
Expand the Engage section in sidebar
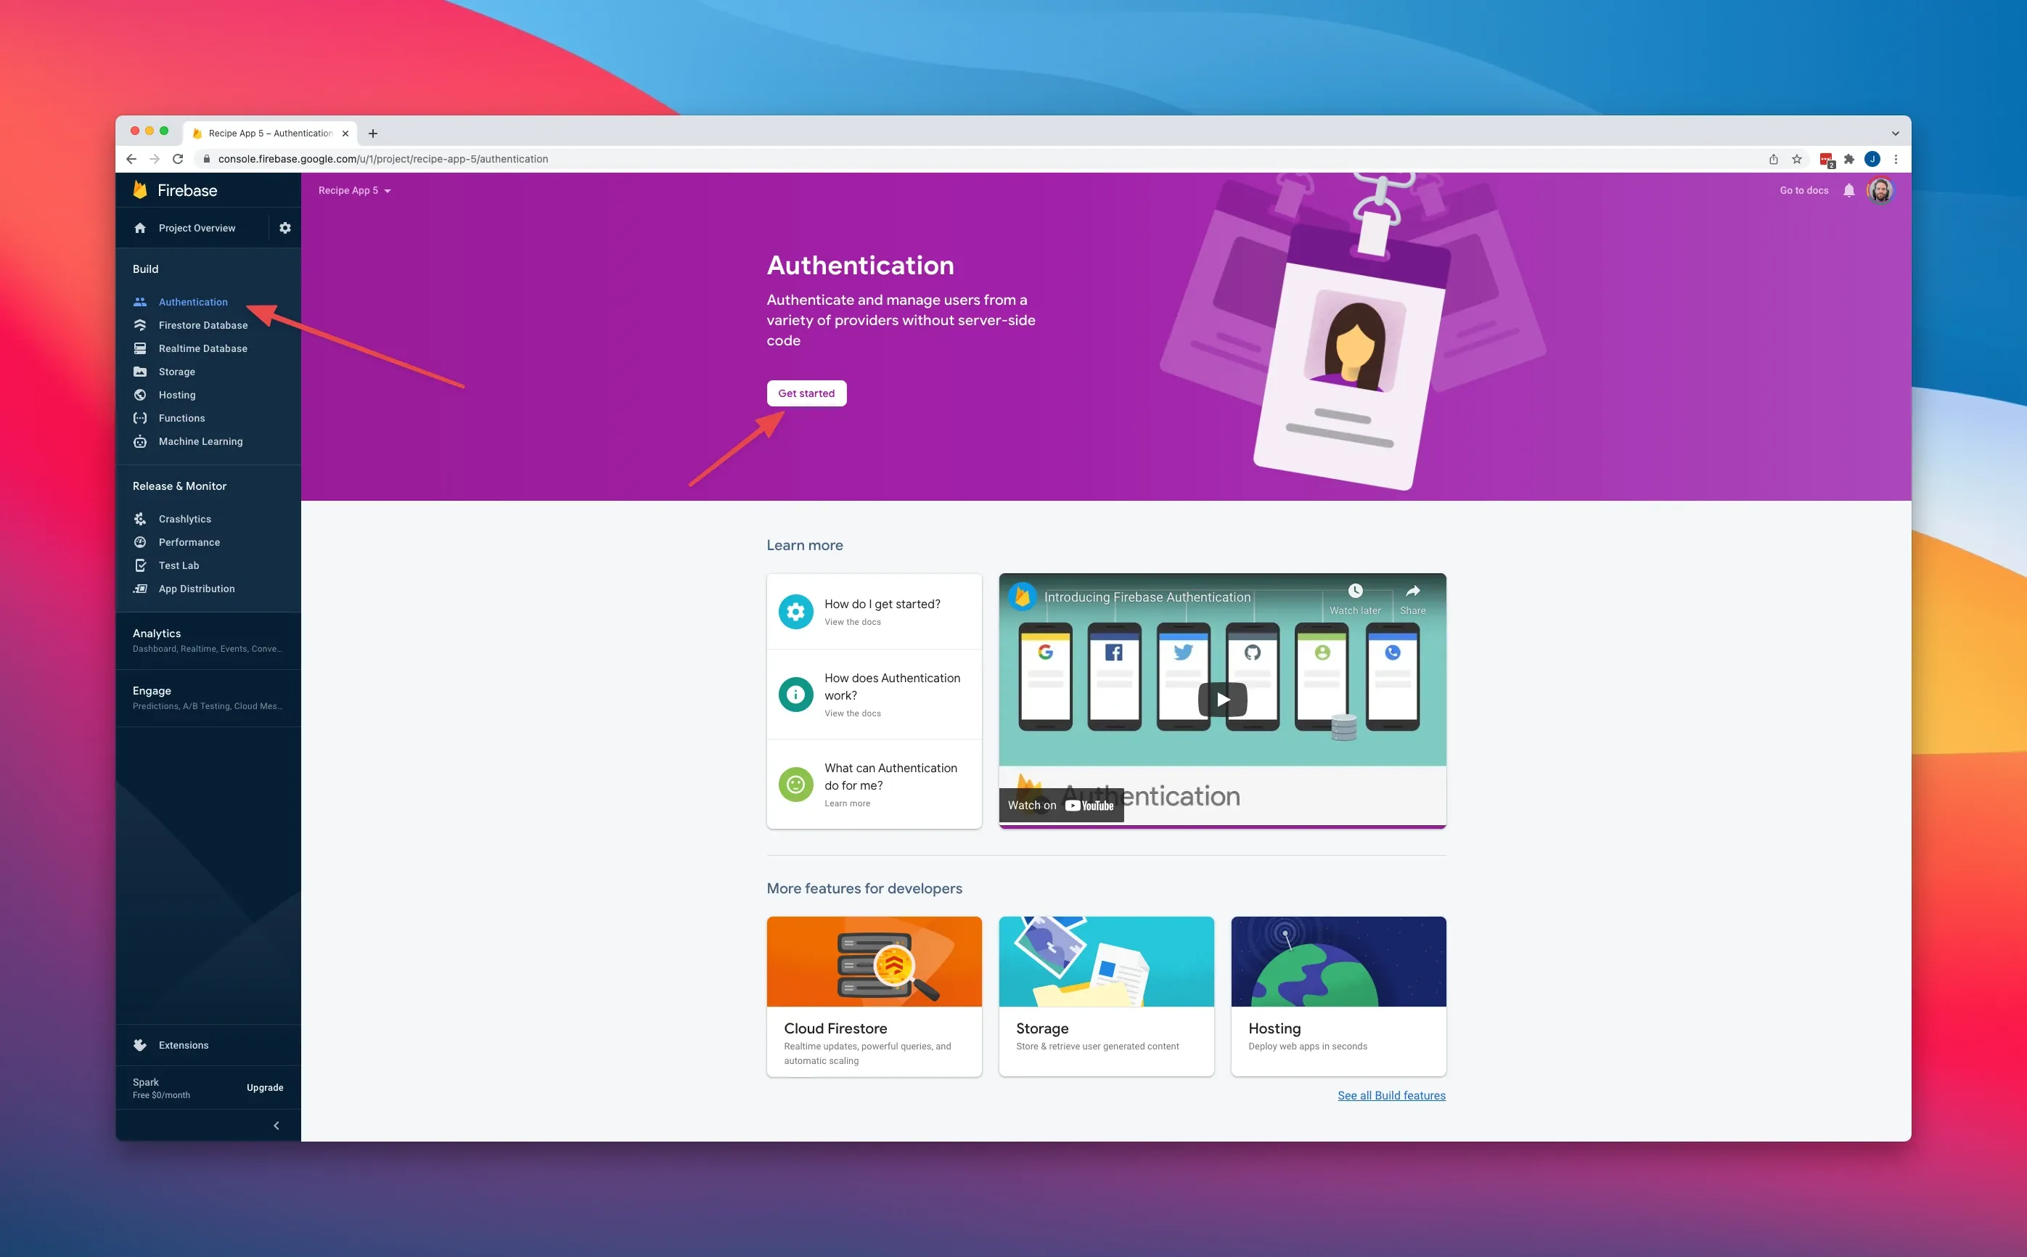point(155,689)
